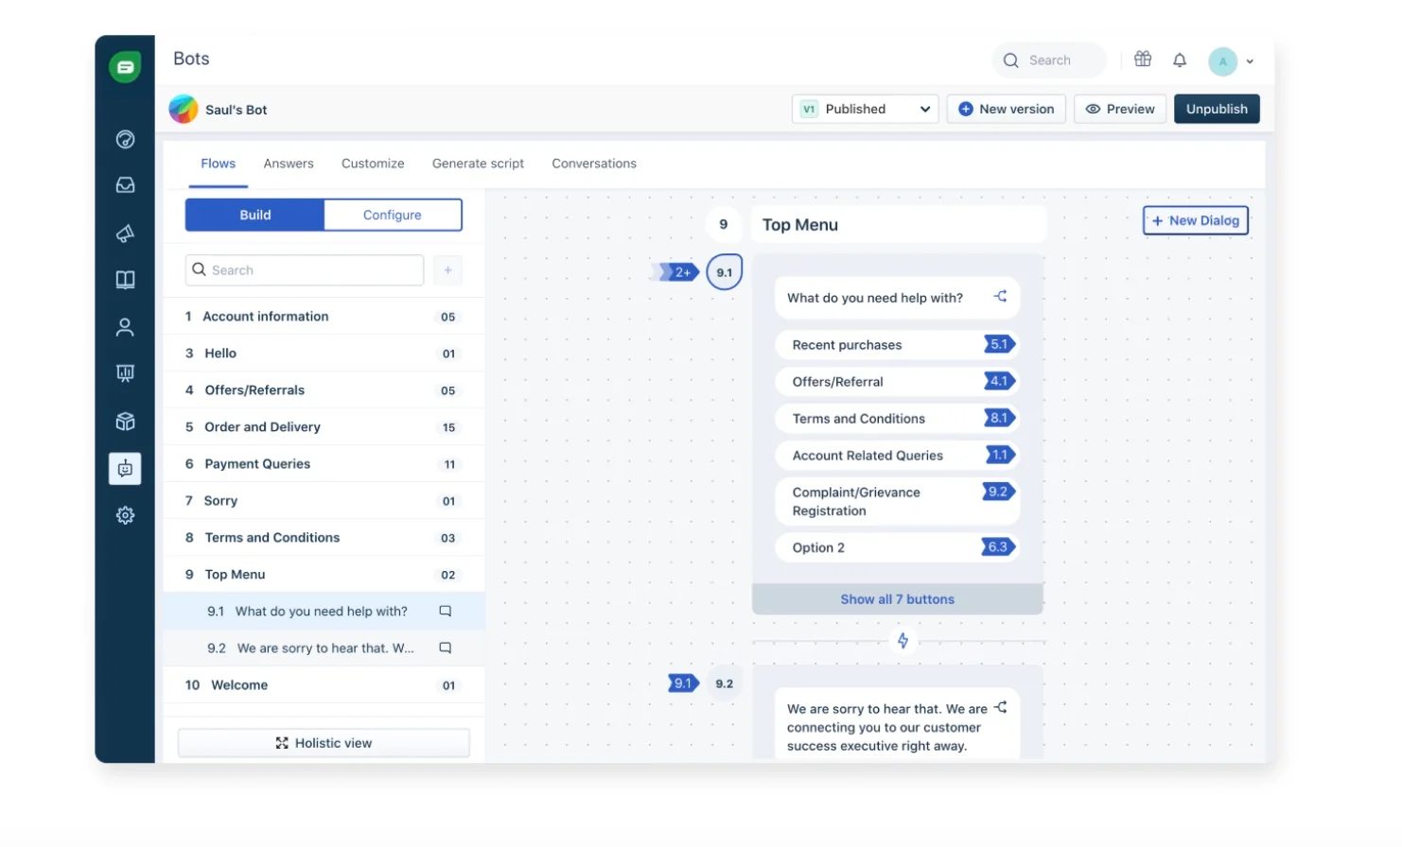Show all 7 buttons in Top Menu
The width and height of the screenshot is (1402, 847).
click(x=897, y=599)
